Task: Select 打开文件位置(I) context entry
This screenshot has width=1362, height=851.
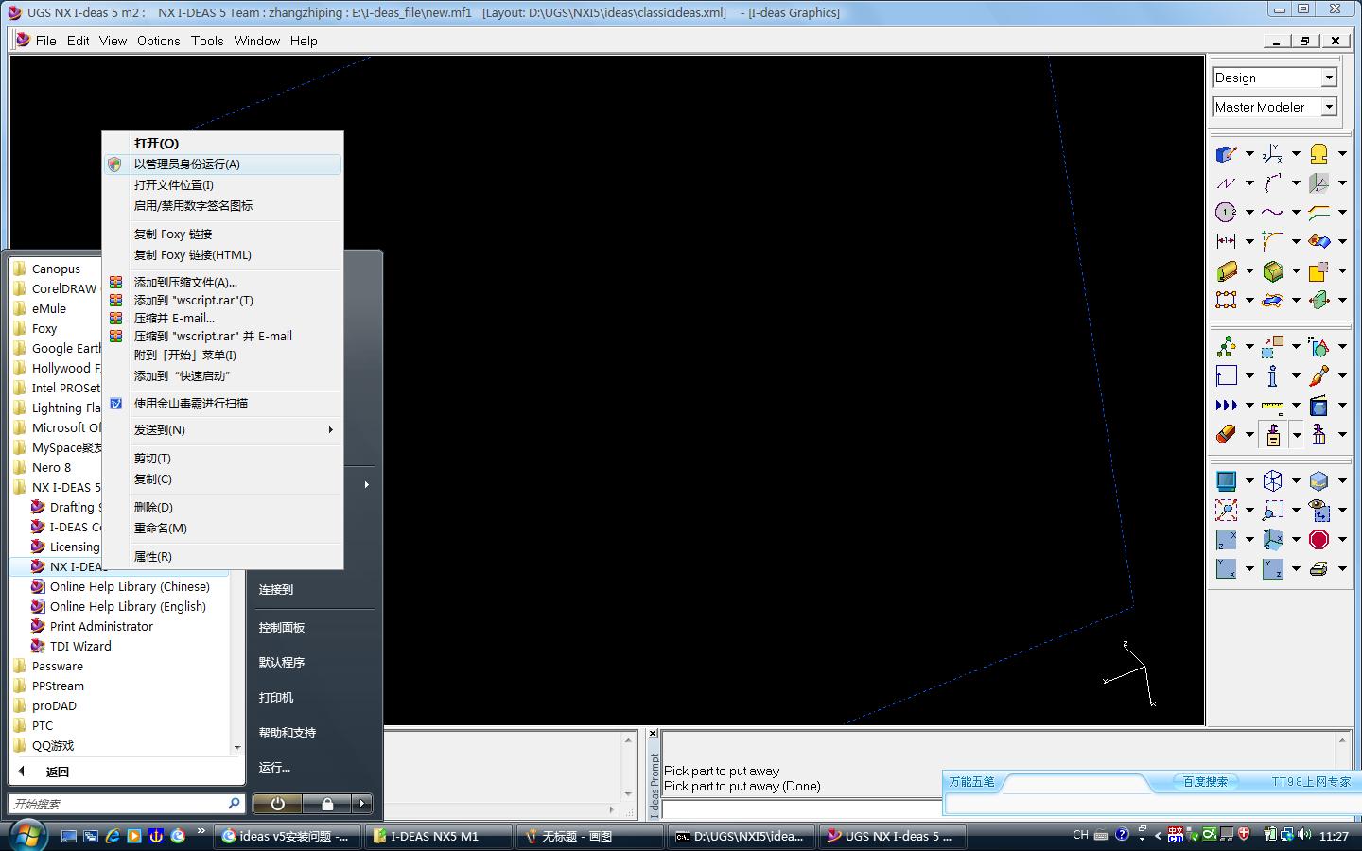Action: point(222,185)
